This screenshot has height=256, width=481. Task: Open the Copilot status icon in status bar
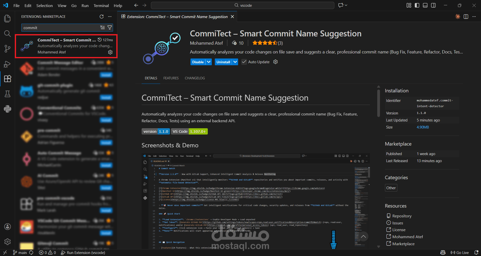point(443,252)
